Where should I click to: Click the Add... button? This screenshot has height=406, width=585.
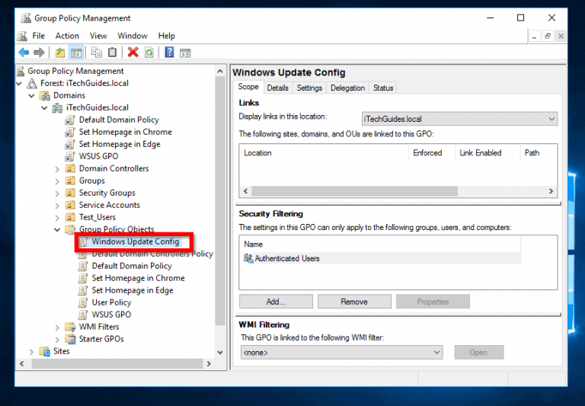click(x=276, y=302)
